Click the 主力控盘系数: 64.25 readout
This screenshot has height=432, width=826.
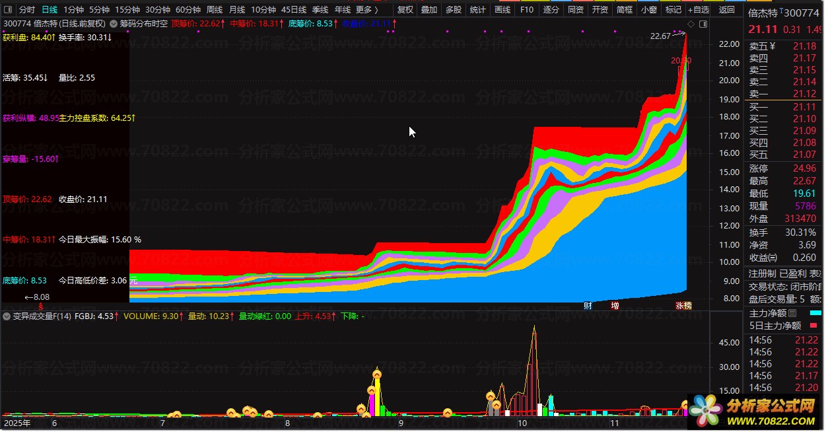97,118
